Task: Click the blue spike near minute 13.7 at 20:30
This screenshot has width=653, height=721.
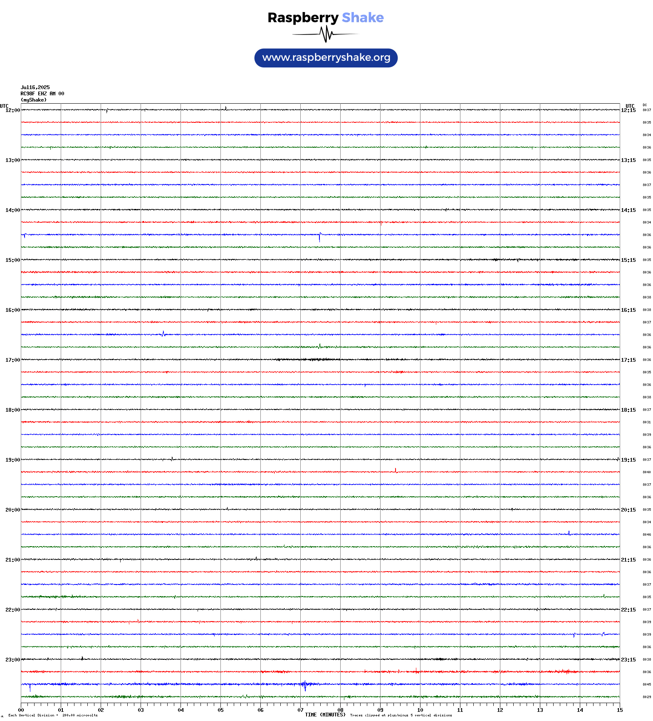Action: click(569, 533)
